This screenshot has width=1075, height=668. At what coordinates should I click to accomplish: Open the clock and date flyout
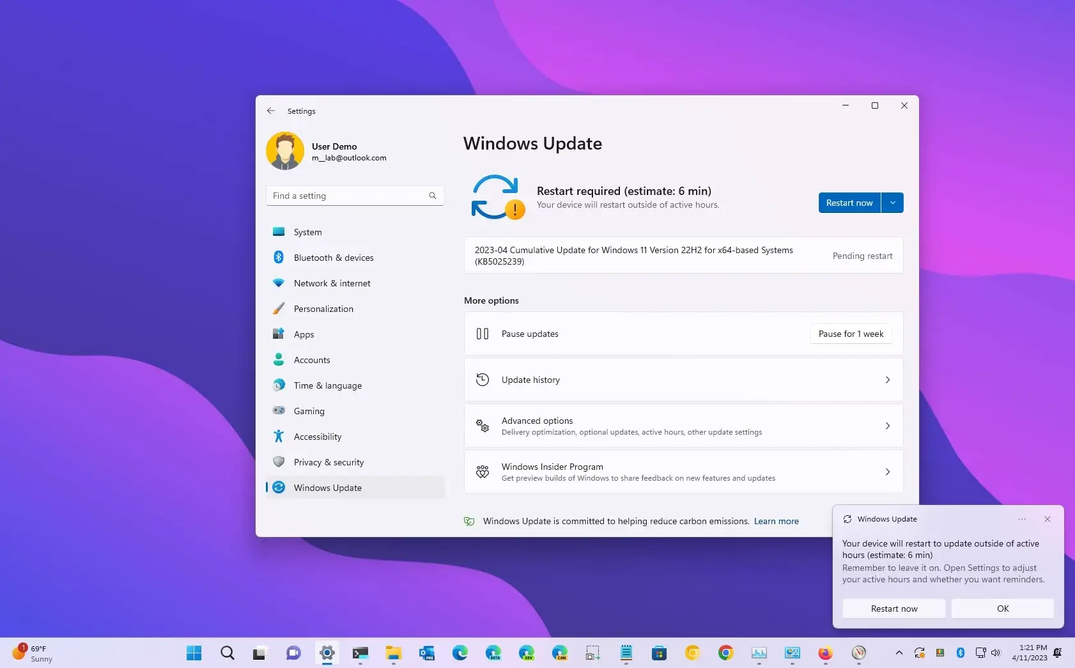pyautogui.click(x=1029, y=653)
